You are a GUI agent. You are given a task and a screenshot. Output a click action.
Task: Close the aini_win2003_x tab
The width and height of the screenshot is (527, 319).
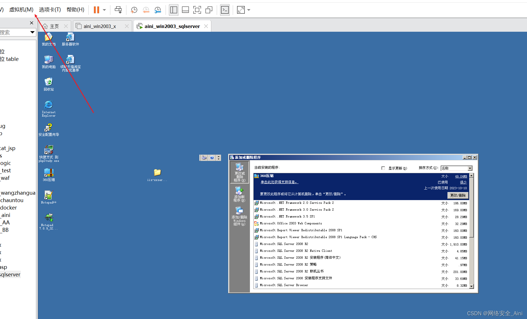pyautogui.click(x=127, y=26)
